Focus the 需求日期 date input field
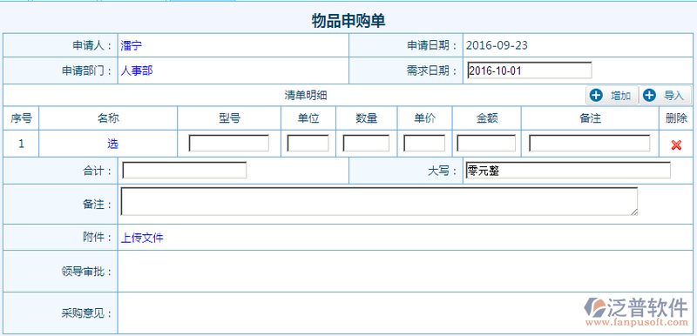The width and height of the screenshot is (697, 336). coord(530,71)
